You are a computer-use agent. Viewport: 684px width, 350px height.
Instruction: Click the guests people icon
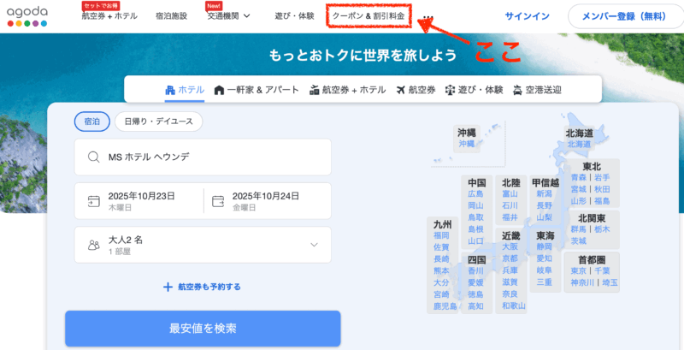click(93, 246)
